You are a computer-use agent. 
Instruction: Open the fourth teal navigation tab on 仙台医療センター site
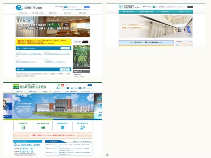coord(184,12)
